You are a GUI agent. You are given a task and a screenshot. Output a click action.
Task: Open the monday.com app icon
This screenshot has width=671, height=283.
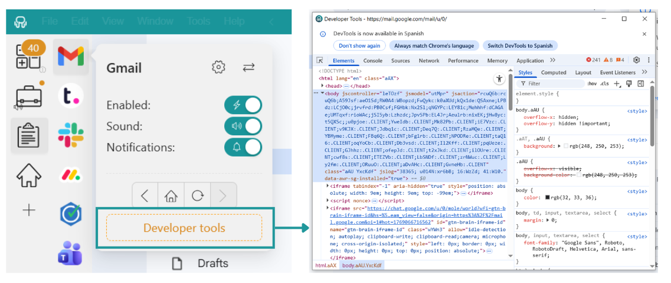[x=71, y=175]
